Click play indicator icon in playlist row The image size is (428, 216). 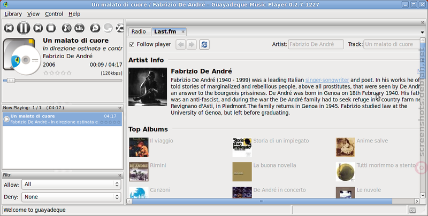click(x=6, y=119)
